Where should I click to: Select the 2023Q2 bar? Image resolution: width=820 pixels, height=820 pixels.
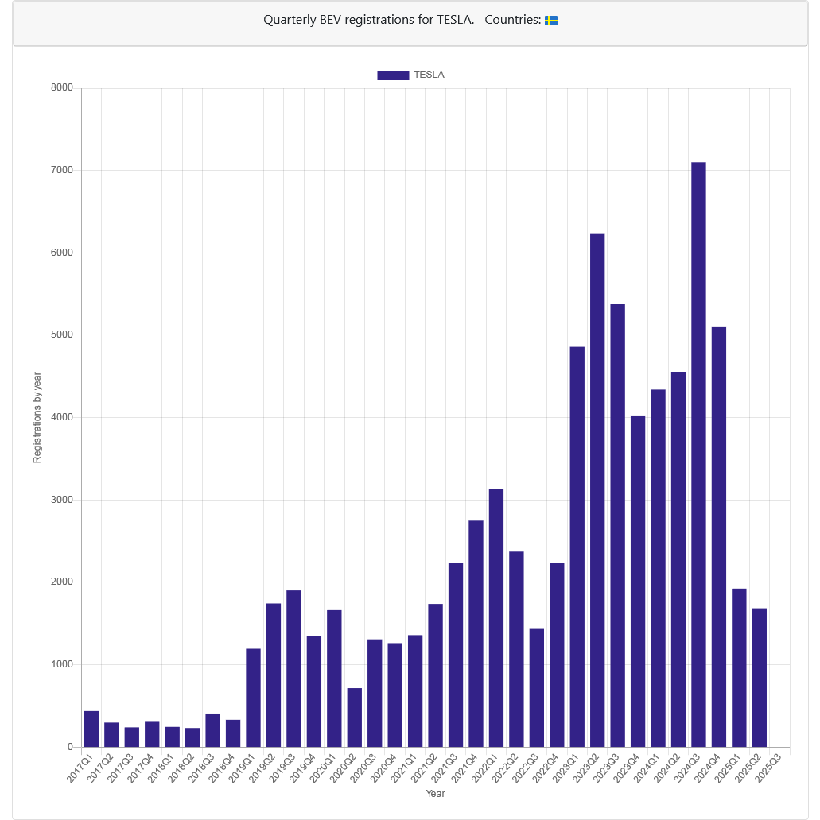[597, 490]
